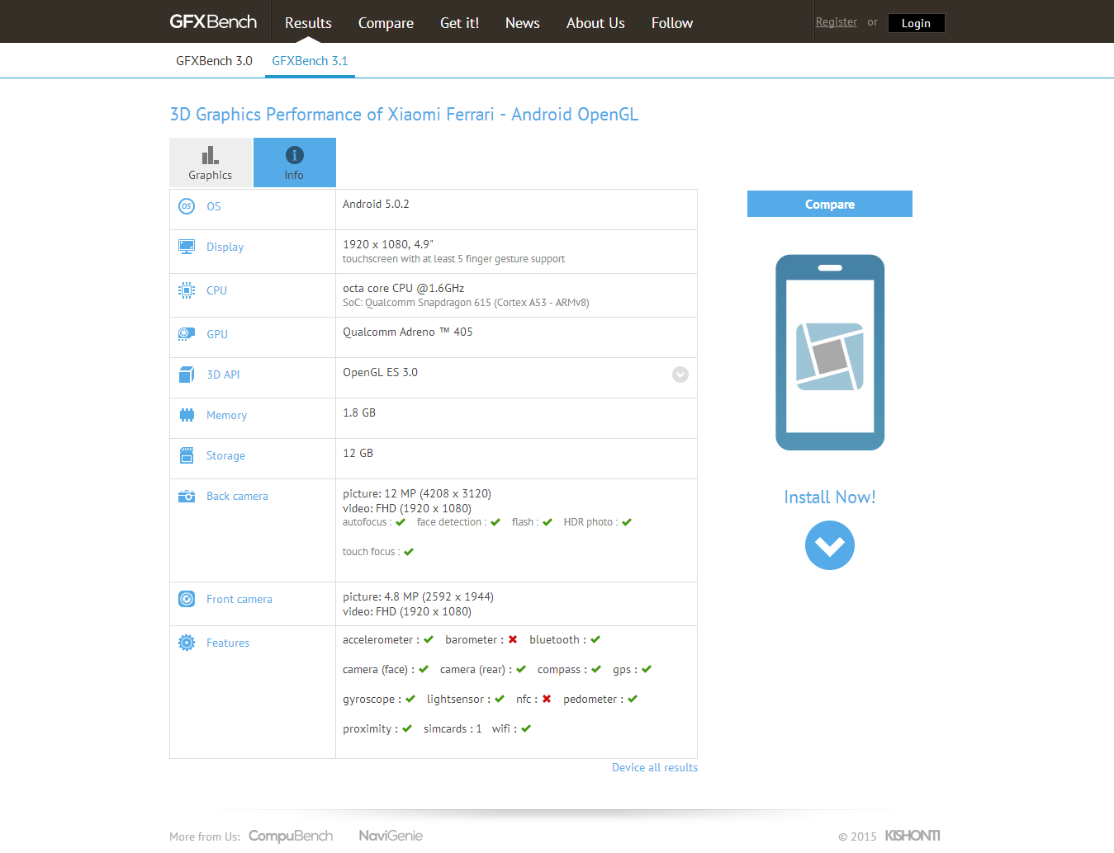Screen dimensions: 1114x853
Task: Switch to GFXBench 3.1 tab
Action: 310,61
